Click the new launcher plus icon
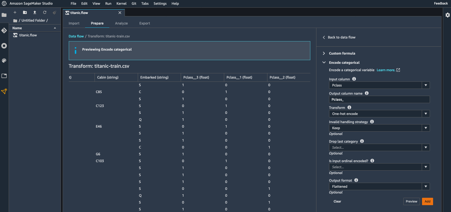 point(15,12)
